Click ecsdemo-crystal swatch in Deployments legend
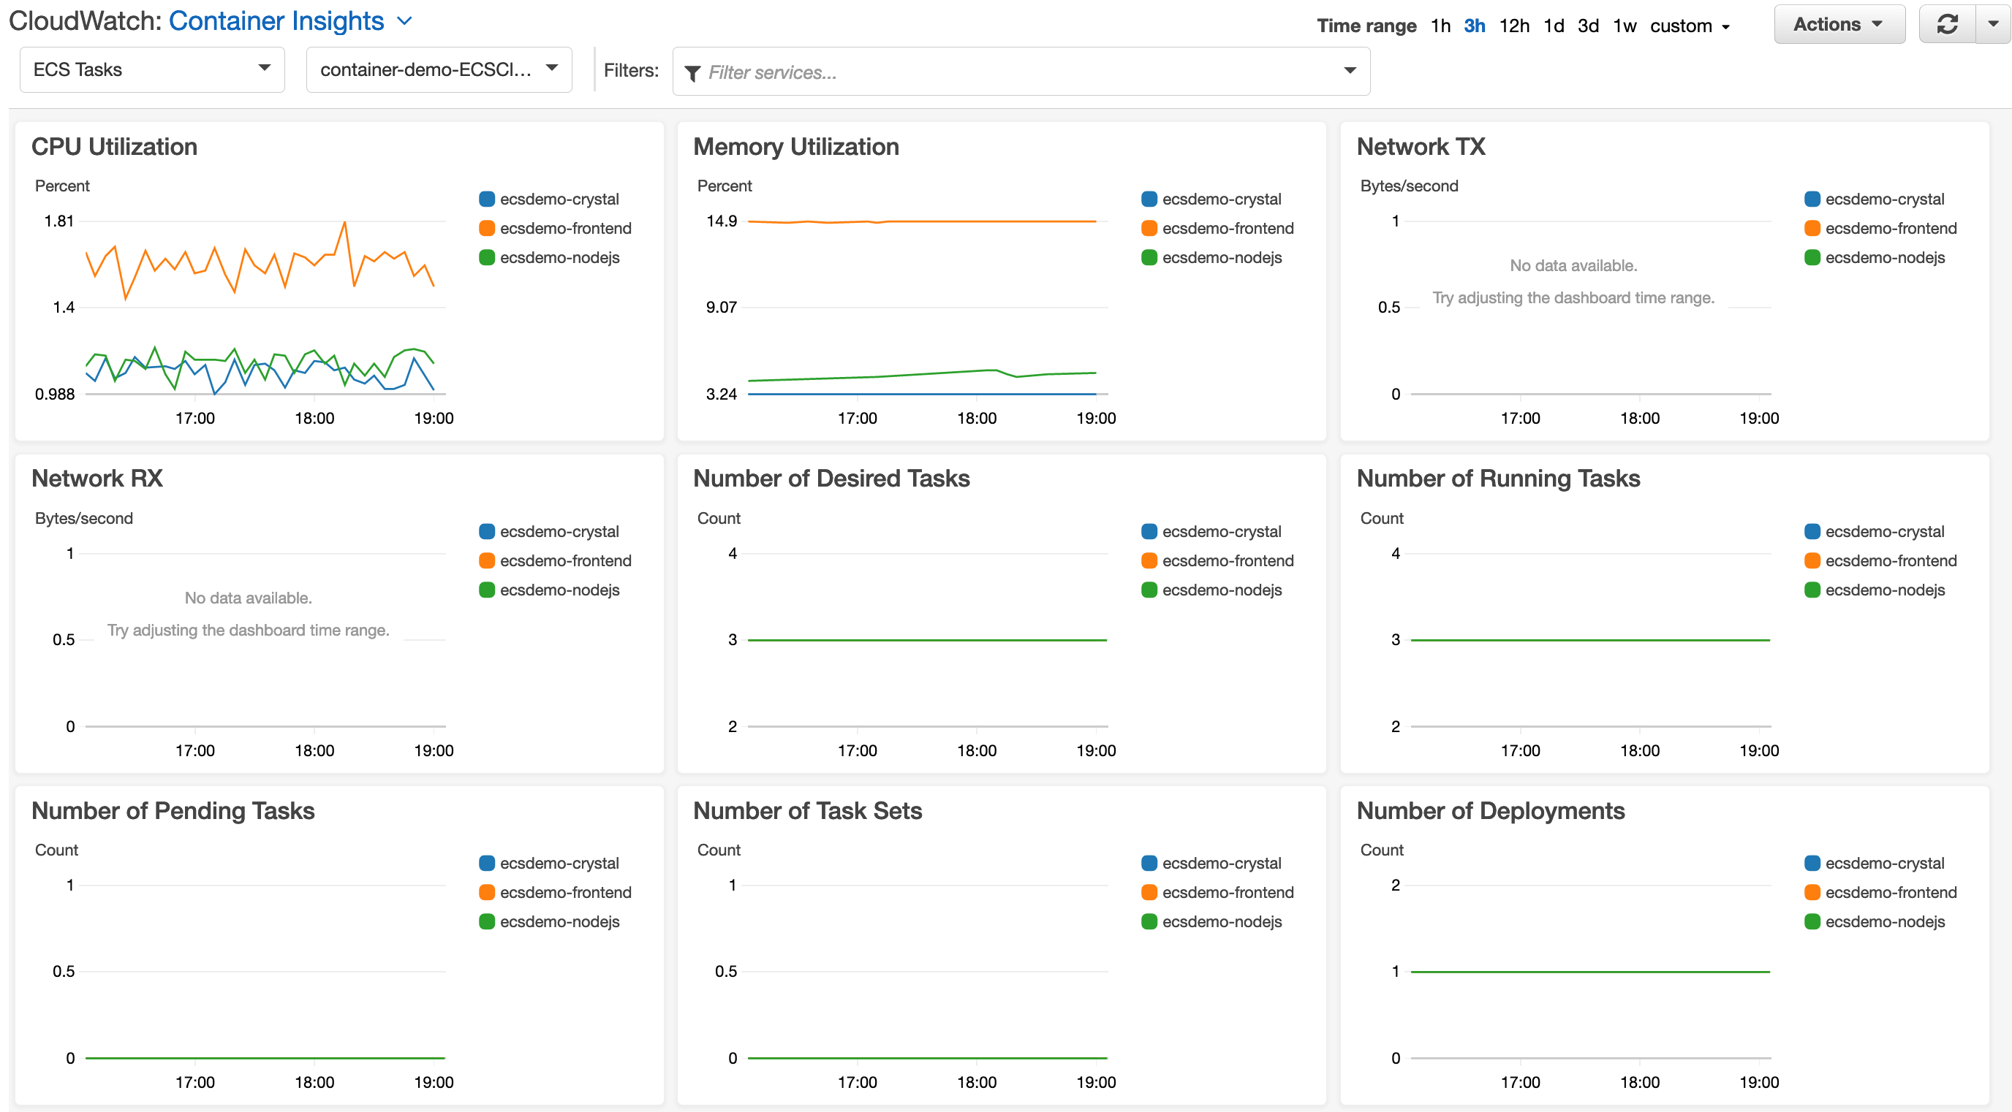The width and height of the screenshot is (2012, 1112). click(1812, 863)
